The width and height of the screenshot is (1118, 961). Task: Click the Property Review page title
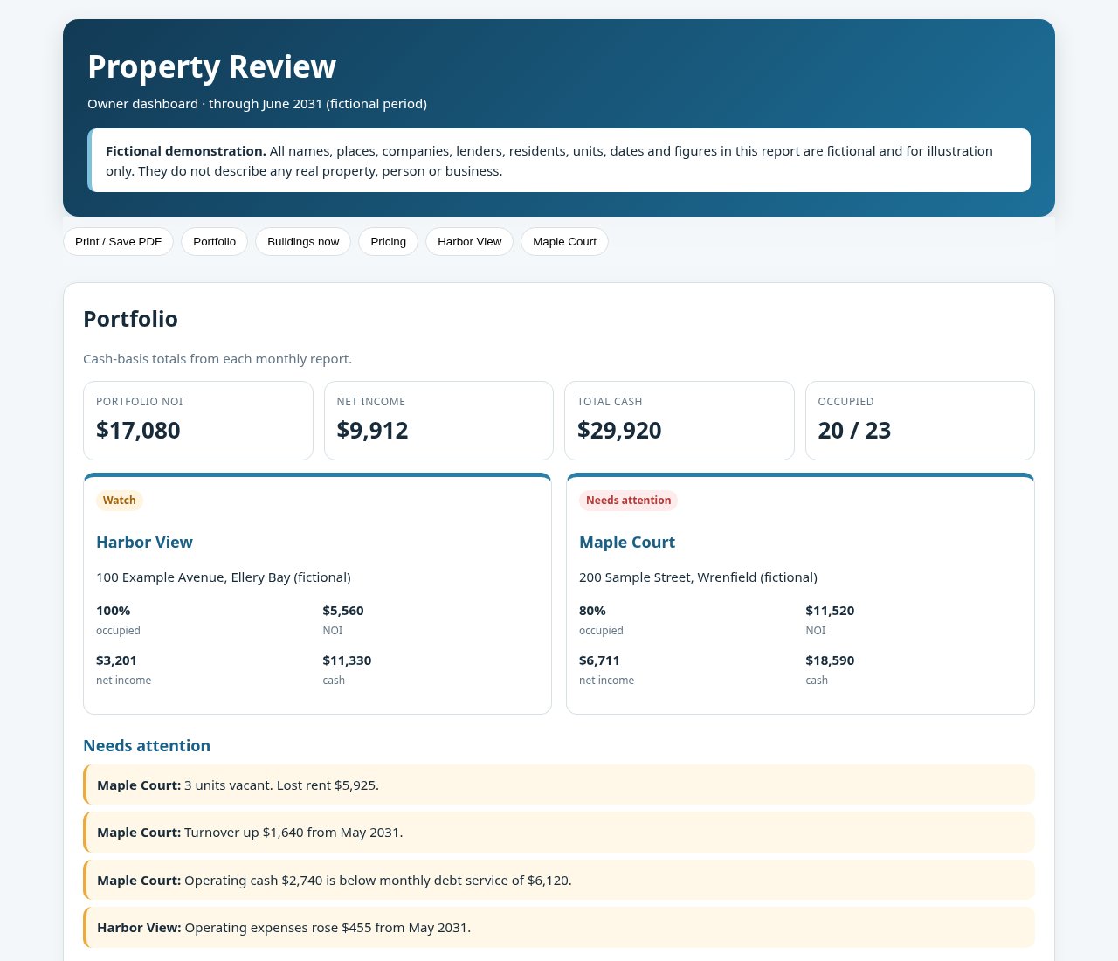point(211,67)
